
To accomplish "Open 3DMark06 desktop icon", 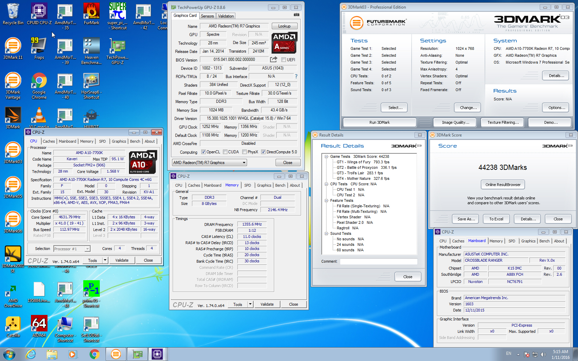I will click(13, 222).
